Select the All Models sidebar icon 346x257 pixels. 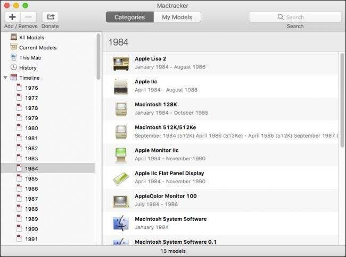14,38
